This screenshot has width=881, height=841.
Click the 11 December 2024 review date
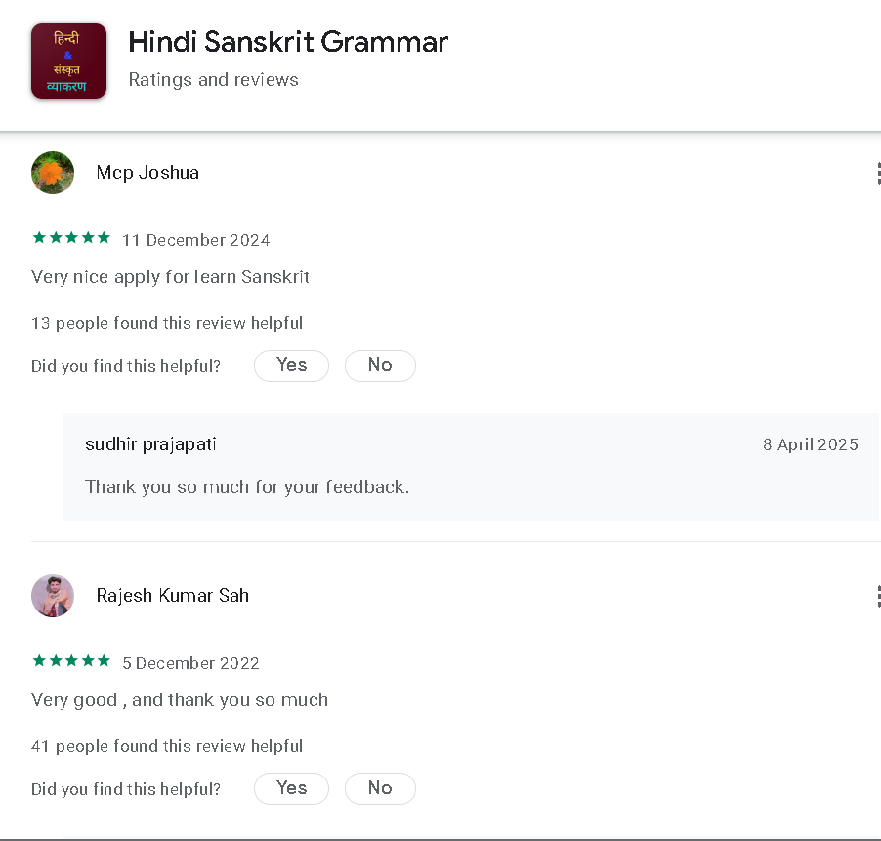coord(195,240)
